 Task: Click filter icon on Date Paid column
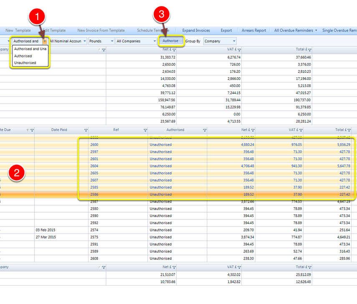pos(86,130)
